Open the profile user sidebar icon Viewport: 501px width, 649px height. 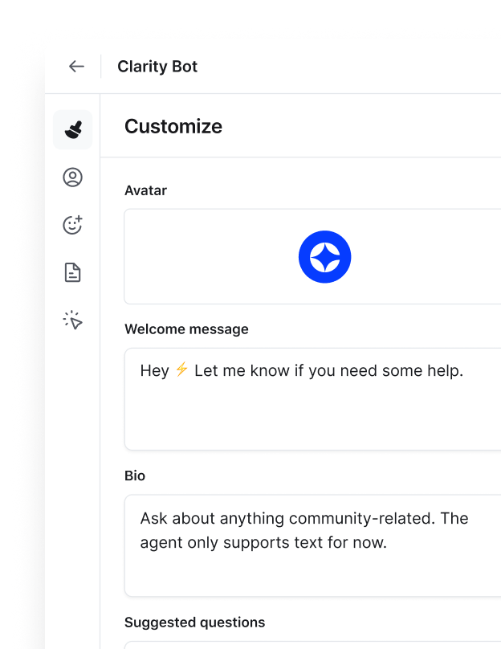coord(73,178)
